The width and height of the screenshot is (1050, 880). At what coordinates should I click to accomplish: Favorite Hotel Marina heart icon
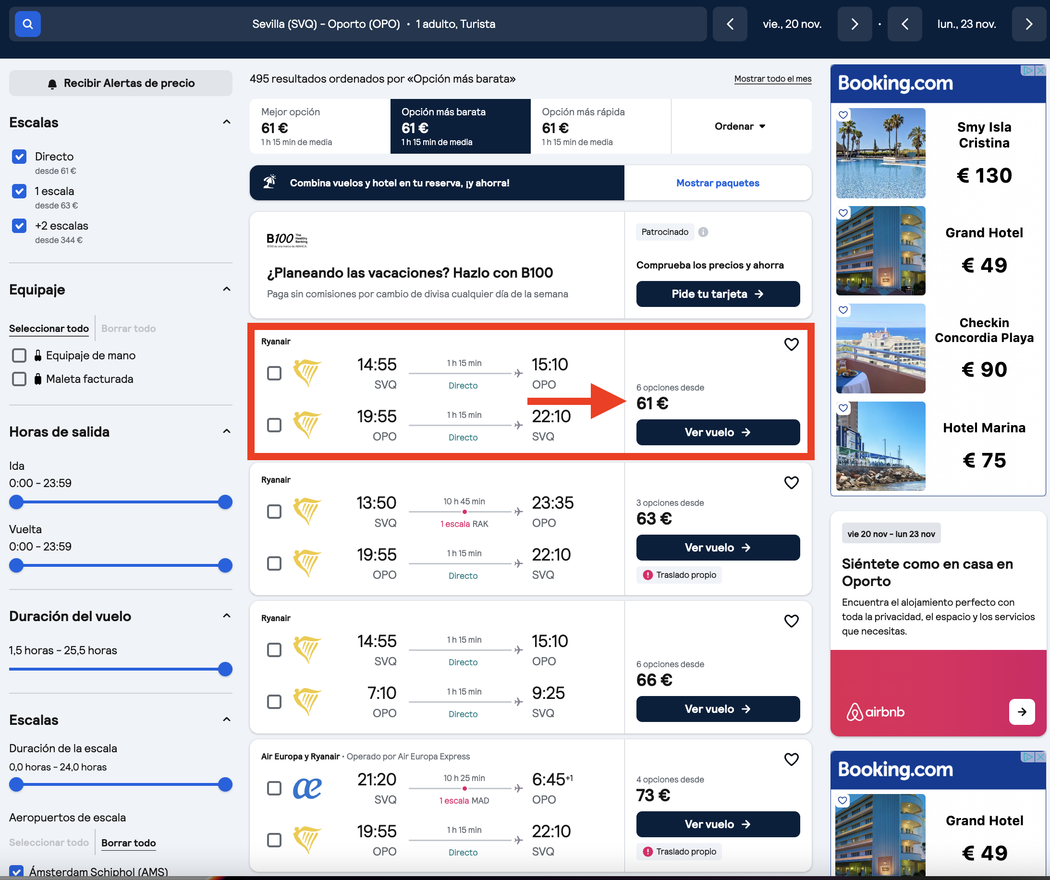point(843,408)
